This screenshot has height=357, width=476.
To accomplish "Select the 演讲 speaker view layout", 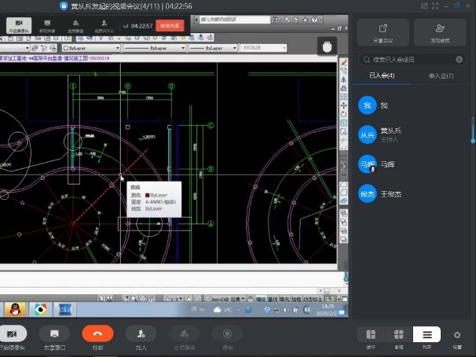I will click(x=371, y=335).
